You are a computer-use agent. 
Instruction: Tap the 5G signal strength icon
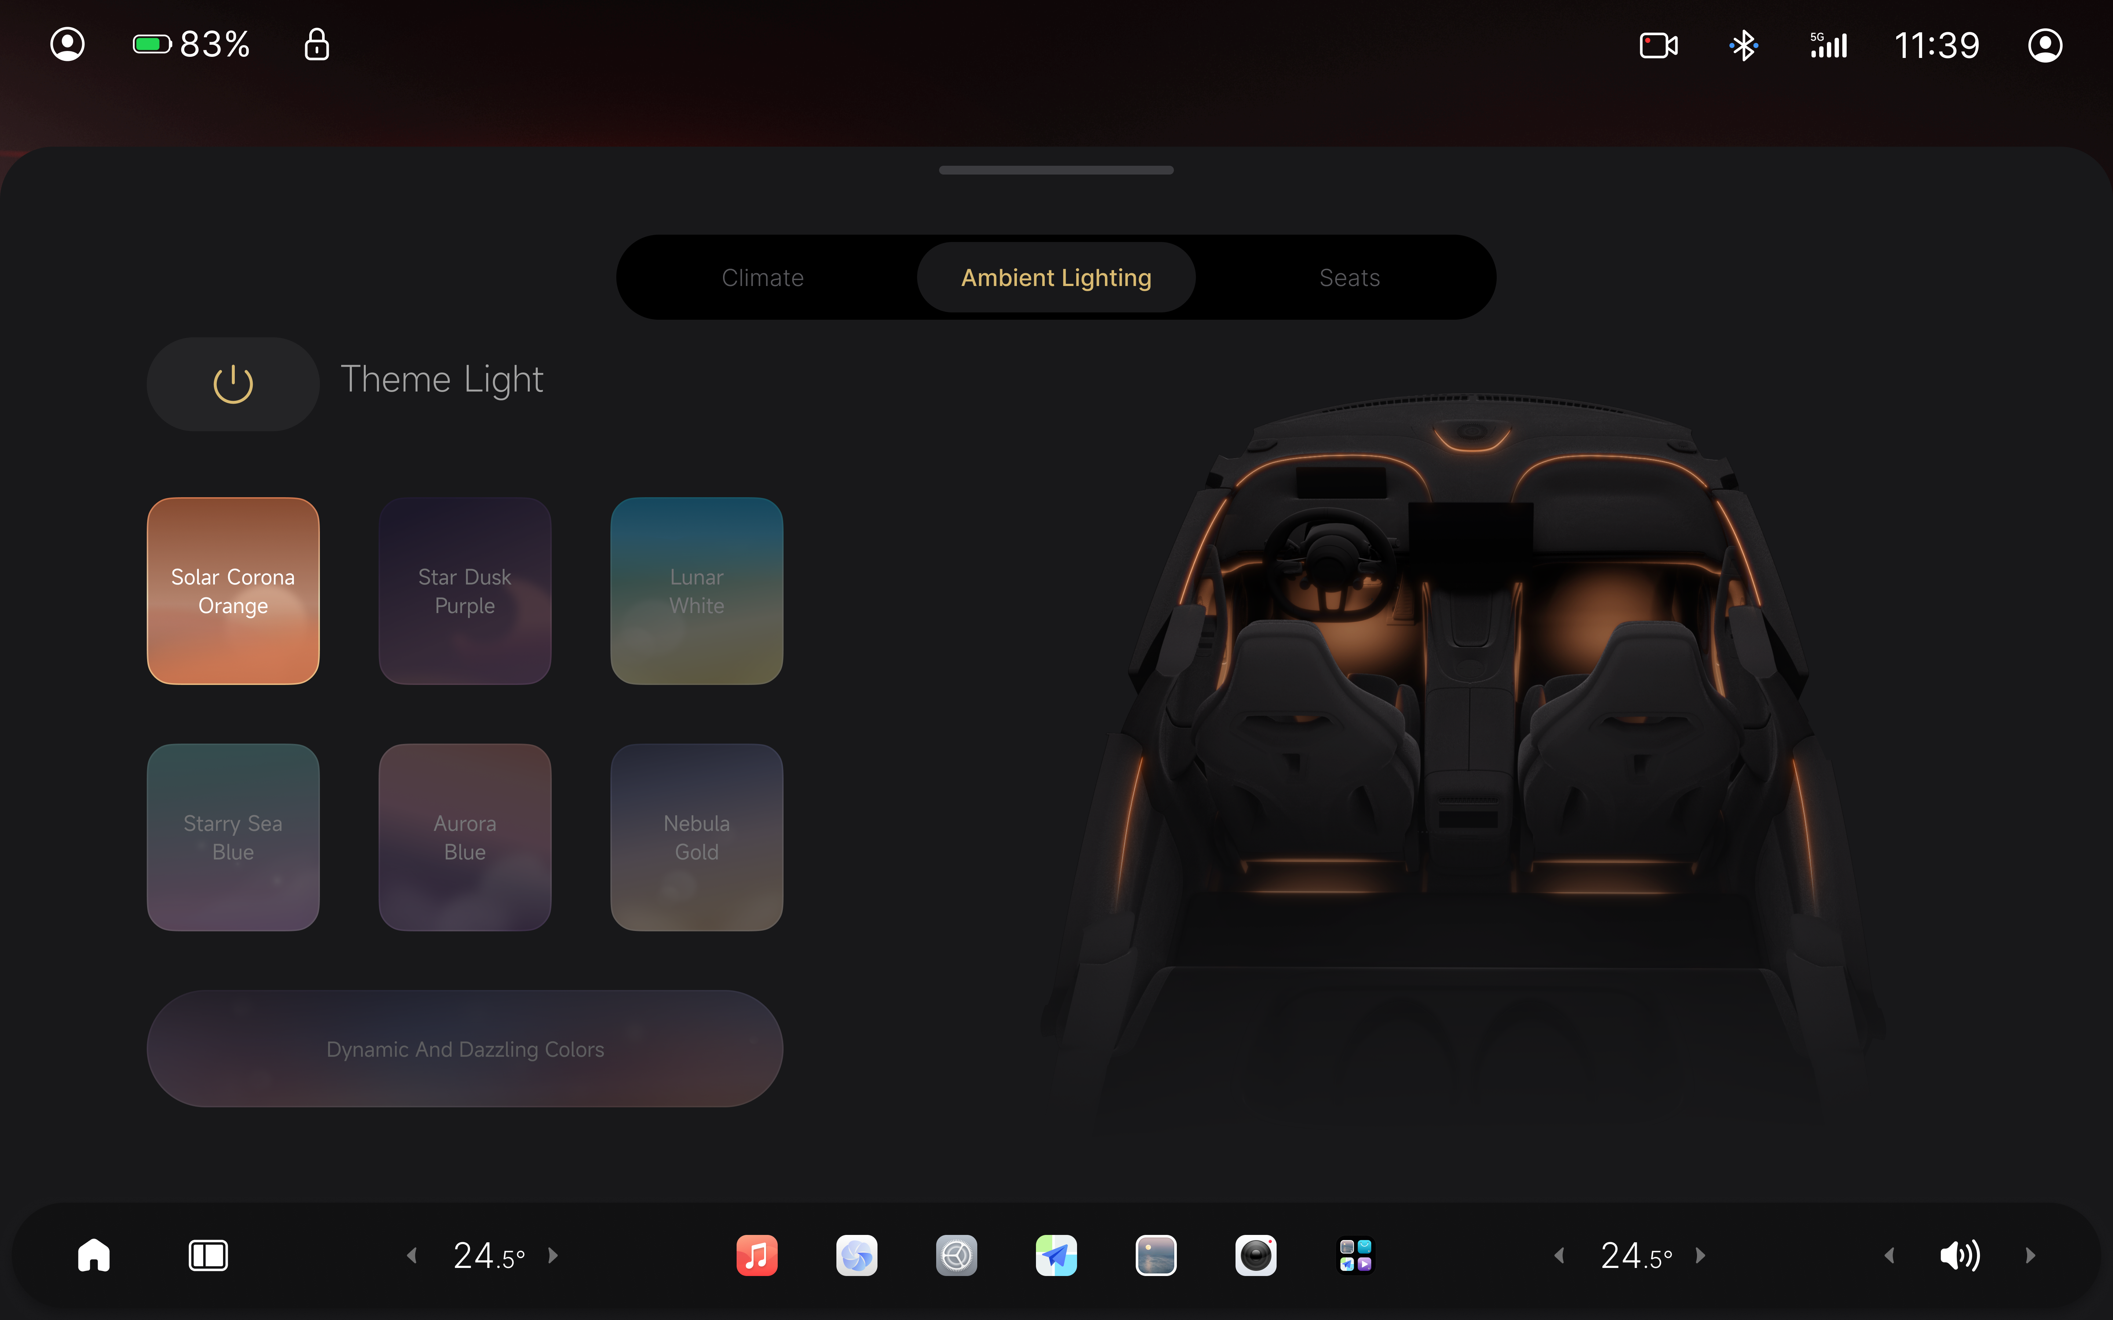(1828, 45)
